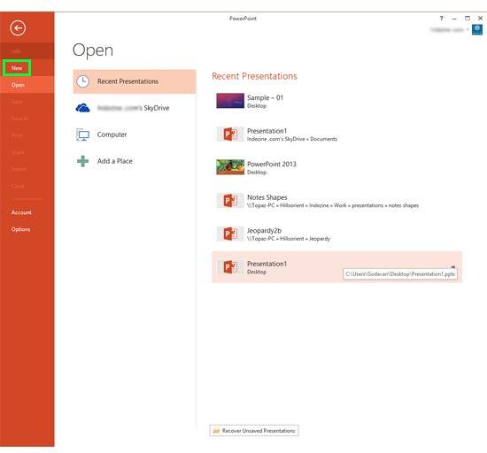Click the green Add a Place plus icon

(x=83, y=161)
